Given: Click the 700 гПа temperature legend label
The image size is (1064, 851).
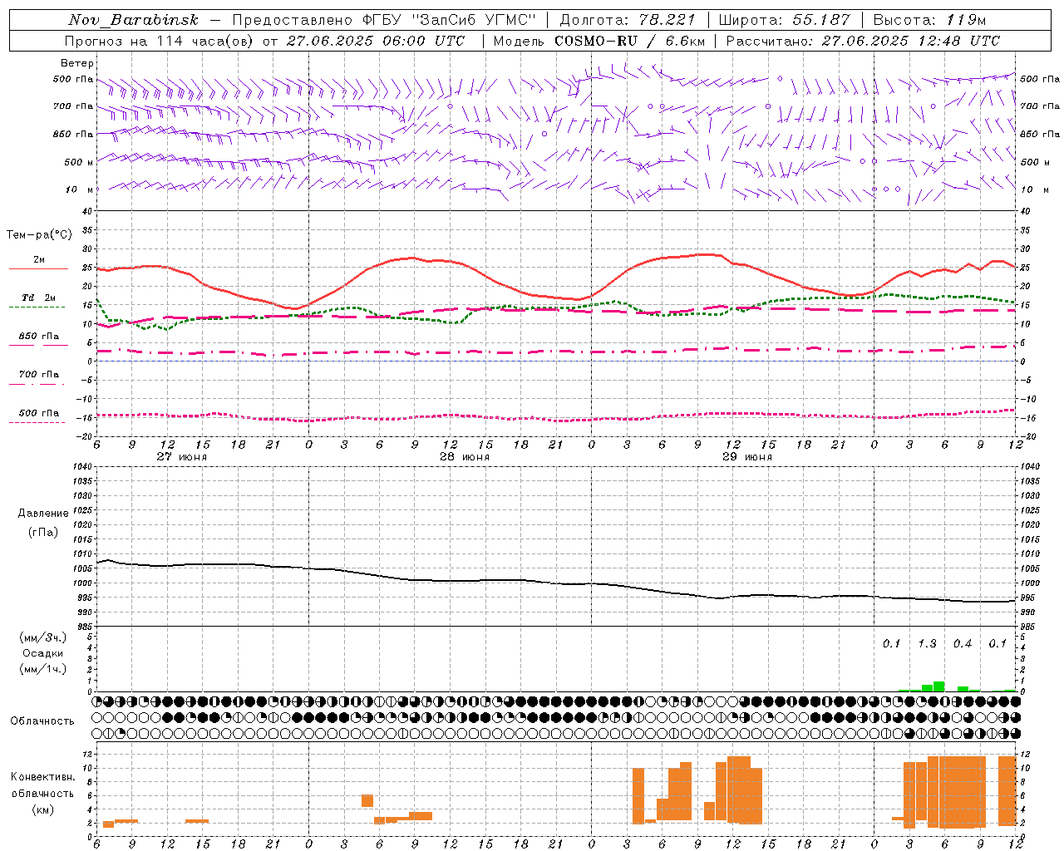Looking at the screenshot, I should [x=39, y=375].
